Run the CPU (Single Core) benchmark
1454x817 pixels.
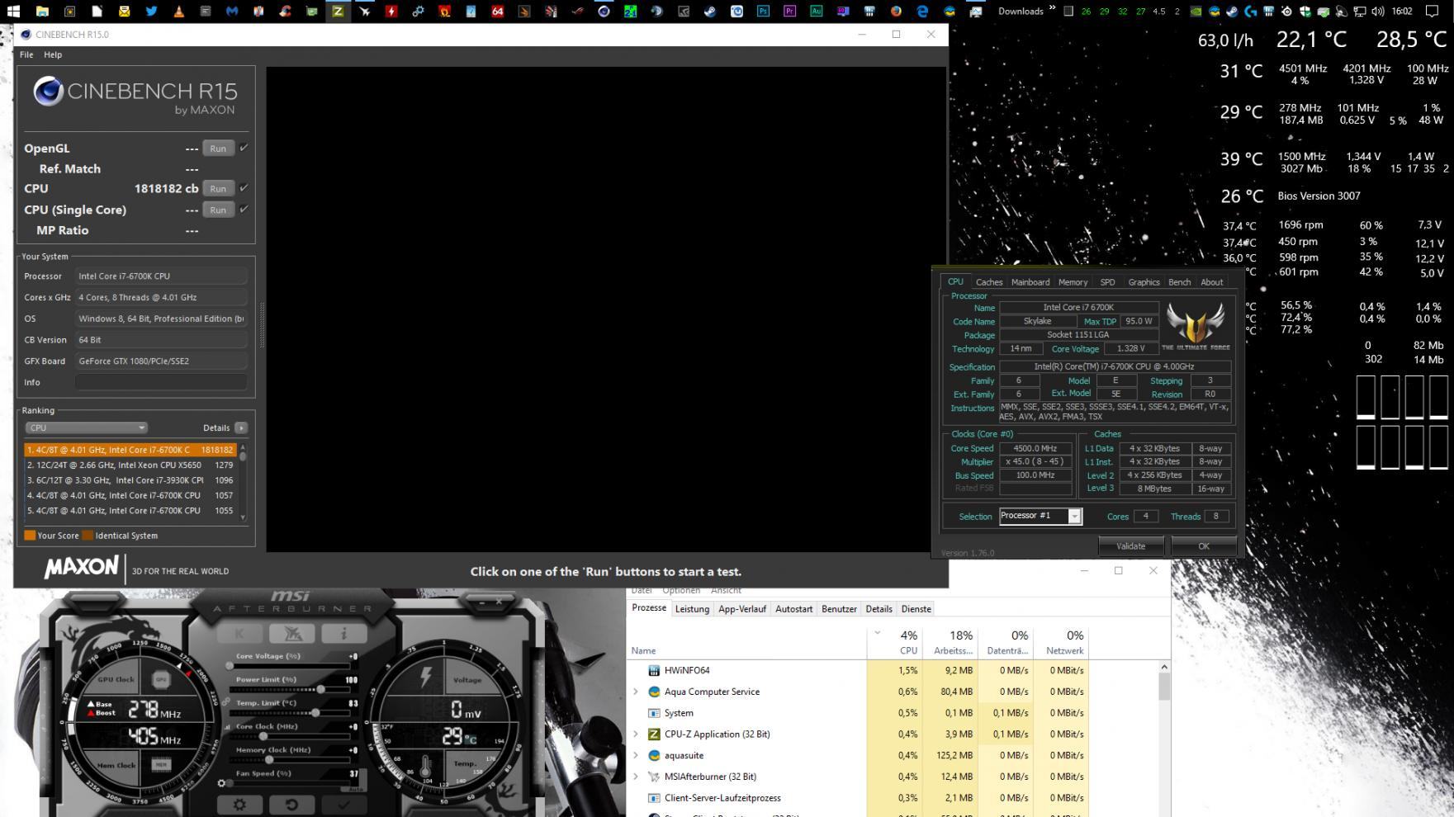[x=218, y=210]
